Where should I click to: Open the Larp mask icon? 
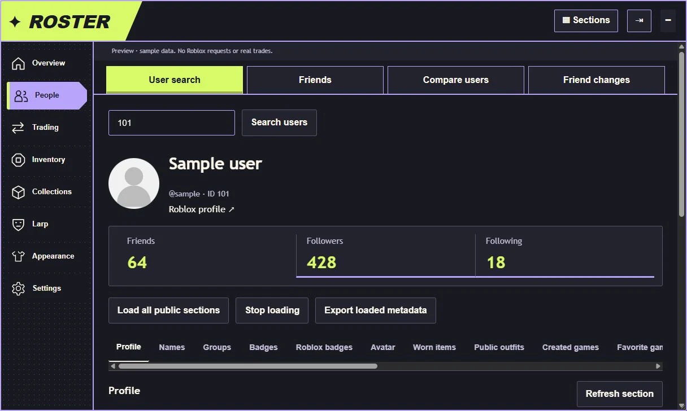[x=18, y=224]
